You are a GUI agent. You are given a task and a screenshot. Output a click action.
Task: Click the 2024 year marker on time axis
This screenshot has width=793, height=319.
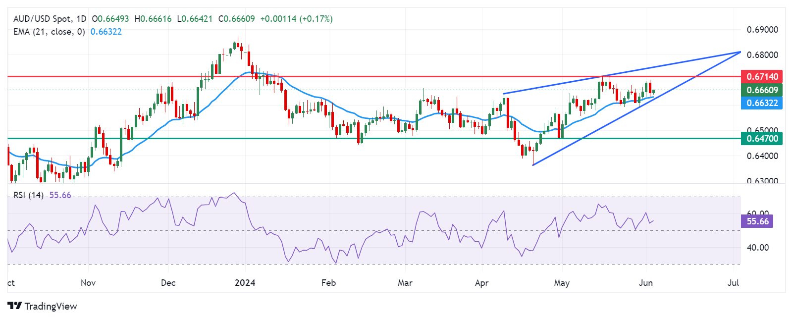[245, 283]
